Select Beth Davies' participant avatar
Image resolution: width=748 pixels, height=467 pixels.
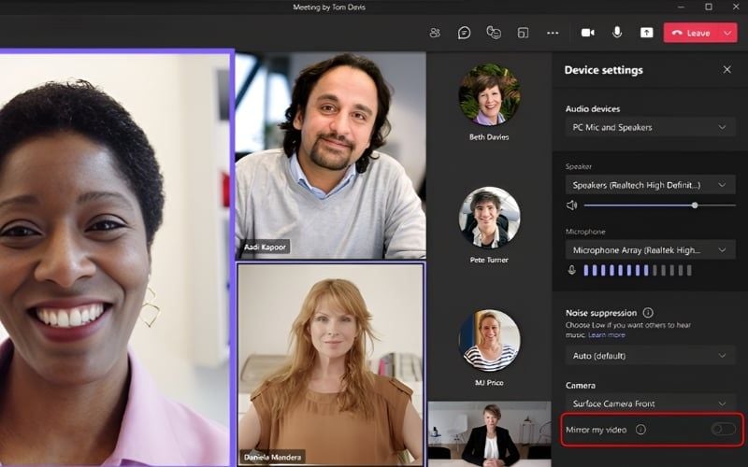(x=489, y=95)
